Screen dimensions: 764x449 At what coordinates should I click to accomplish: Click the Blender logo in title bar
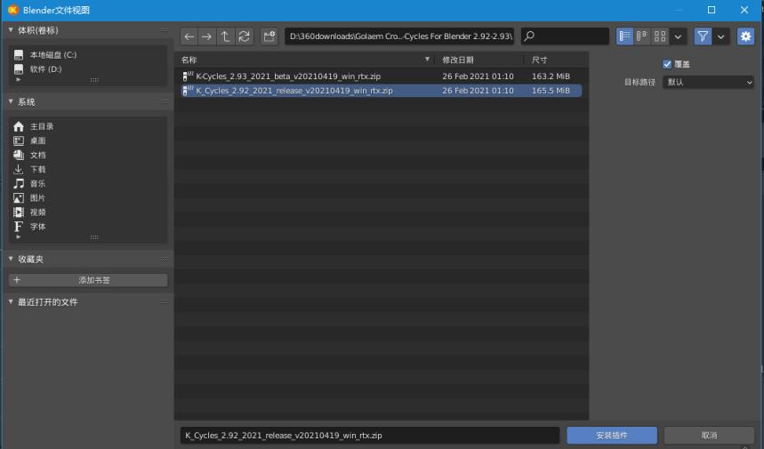(13, 10)
